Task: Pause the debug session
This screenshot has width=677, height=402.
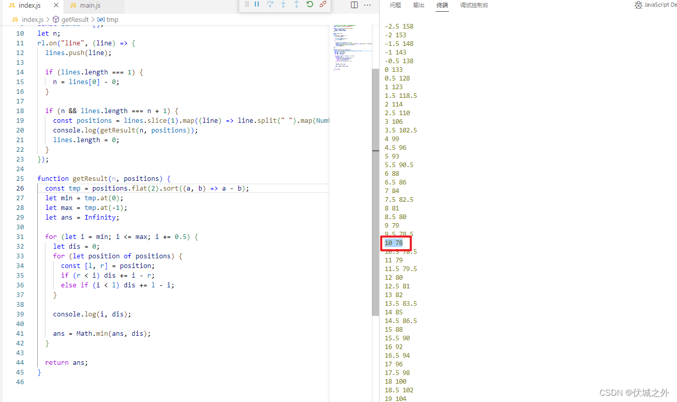Action: coord(257,4)
